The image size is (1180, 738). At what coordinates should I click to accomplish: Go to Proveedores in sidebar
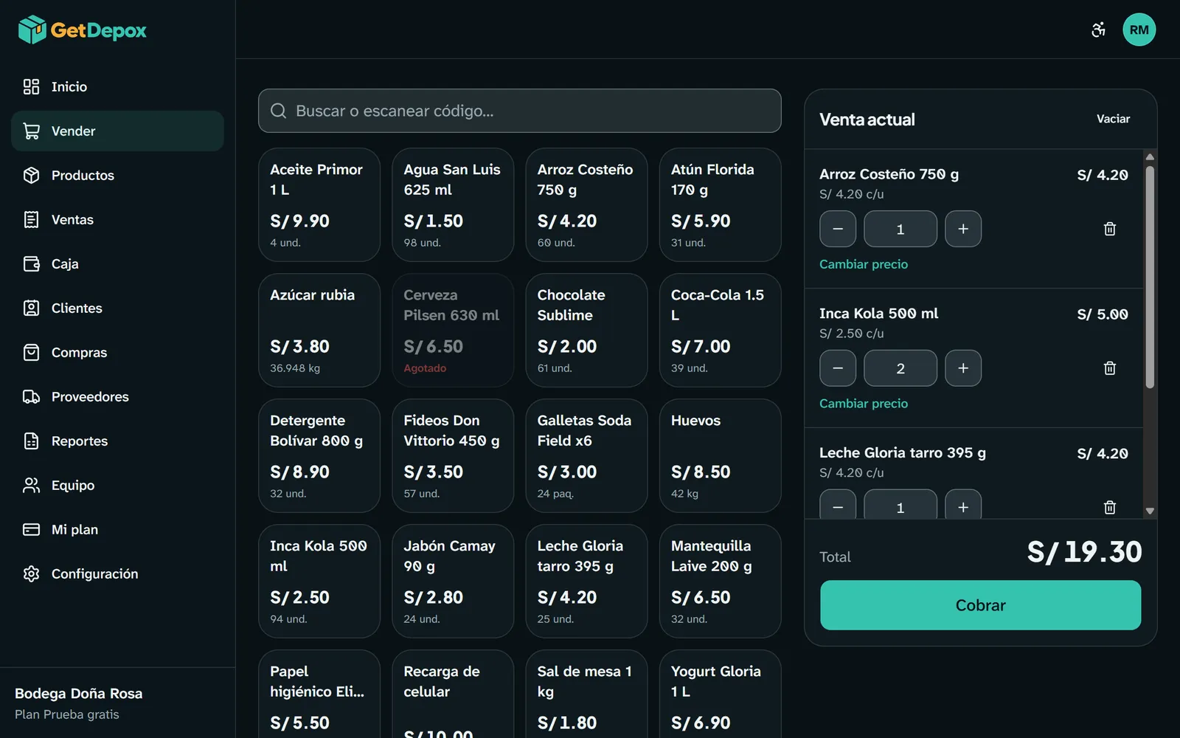117,397
